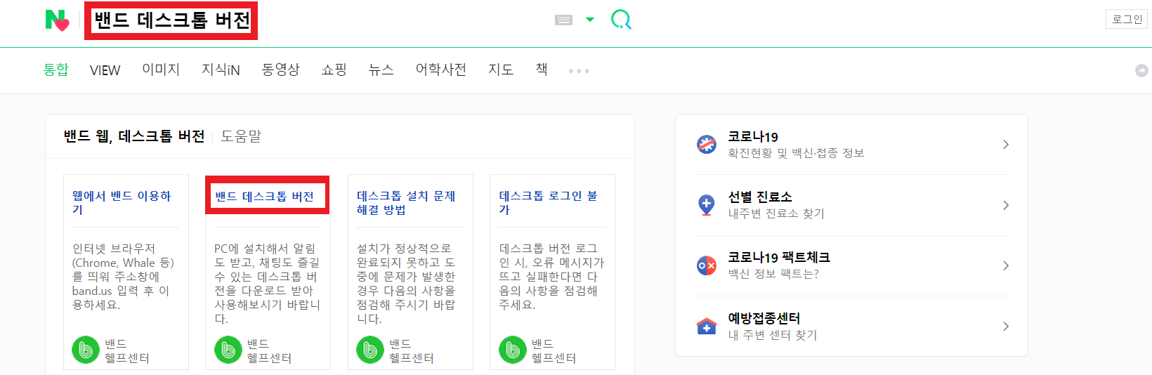The height and width of the screenshot is (375, 1152).
Task: Click the 예방접종센터 house icon
Action: point(706,326)
